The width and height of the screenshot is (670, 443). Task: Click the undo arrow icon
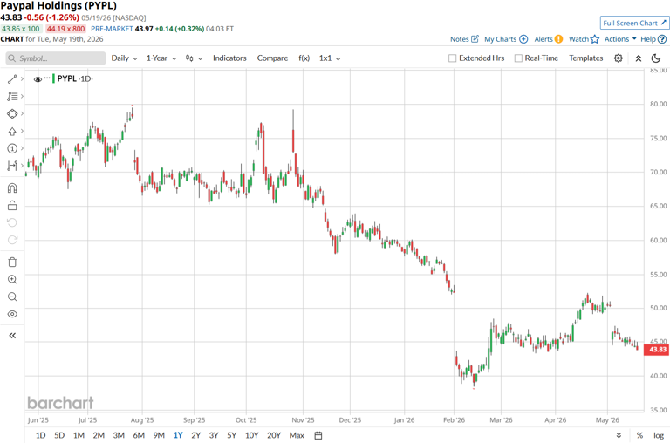click(12, 222)
